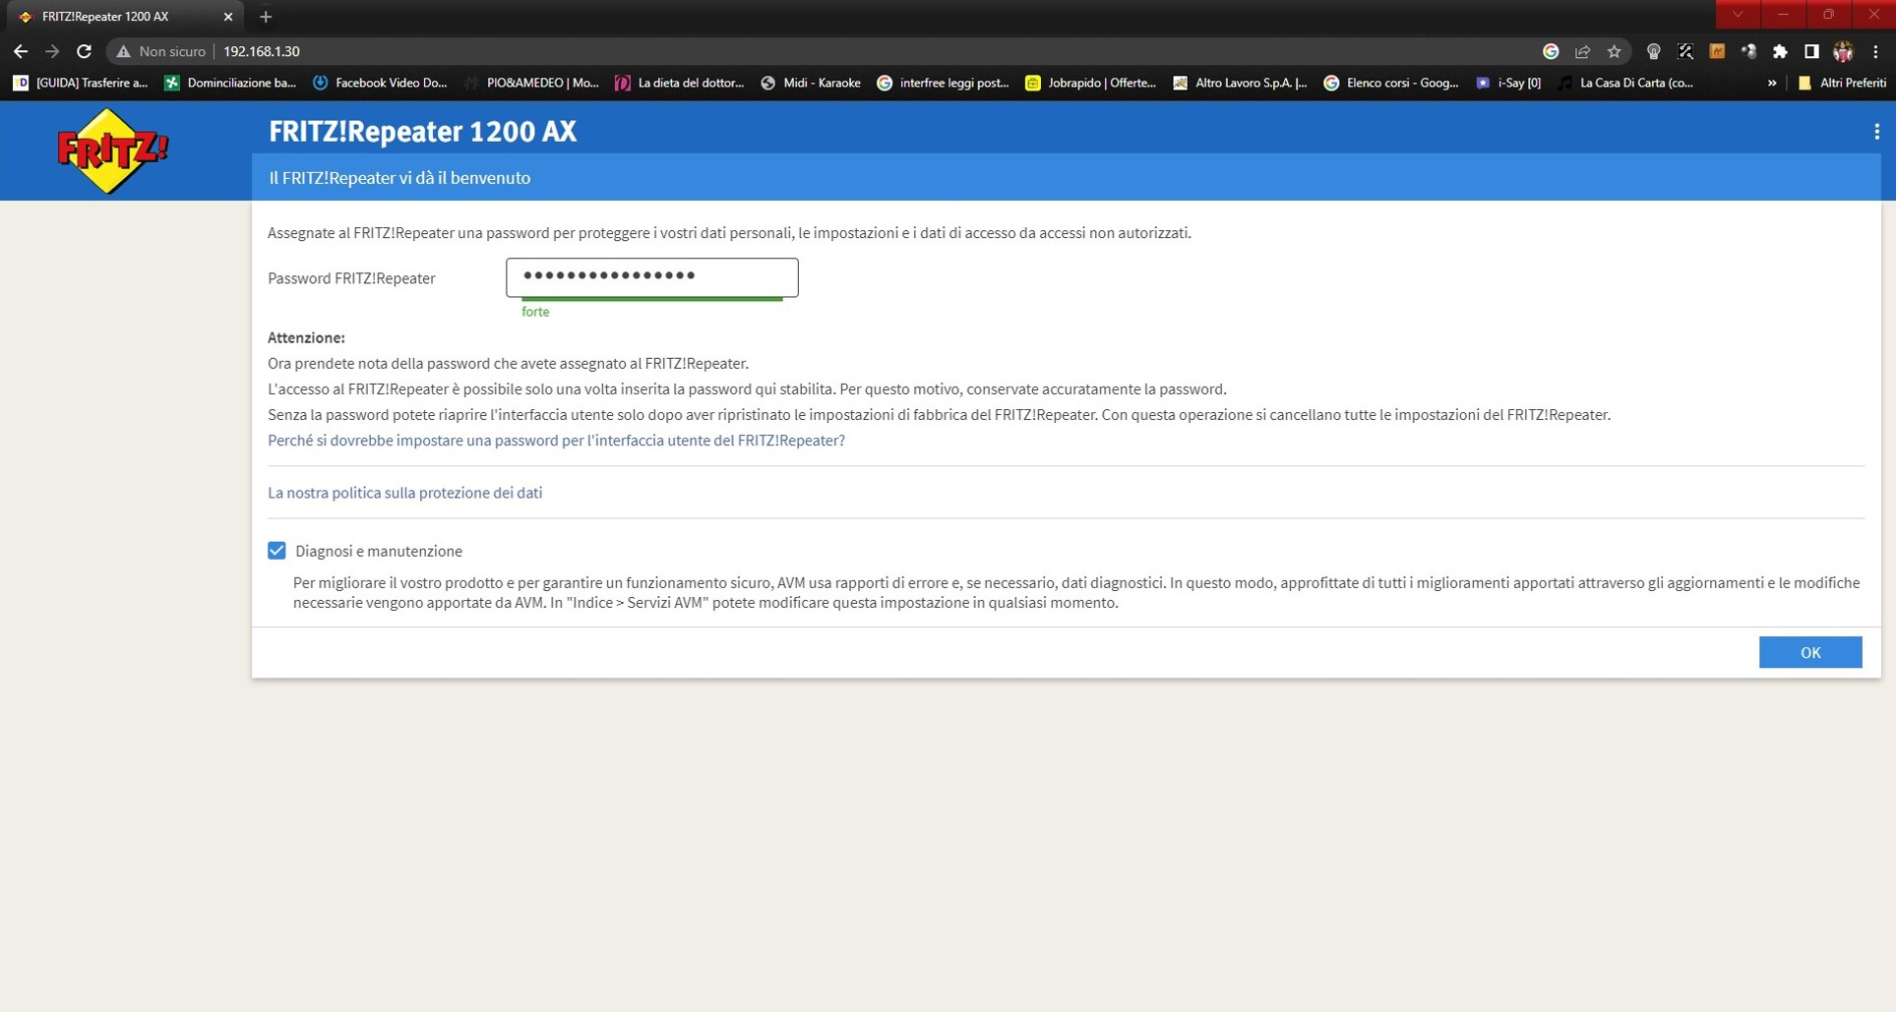Viewport: 1896px width, 1012px height.
Task: Open La nostra politica sulla protezione dei dati
Action: pyautogui.click(x=404, y=493)
